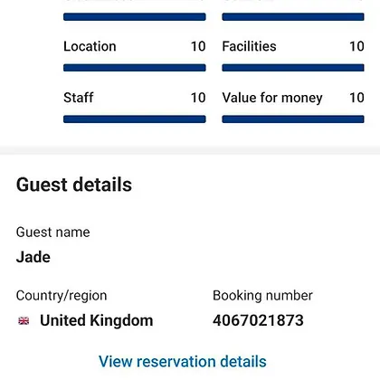The height and width of the screenshot is (380, 380).
Task: Click the Guest name label
Action: coord(53,233)
